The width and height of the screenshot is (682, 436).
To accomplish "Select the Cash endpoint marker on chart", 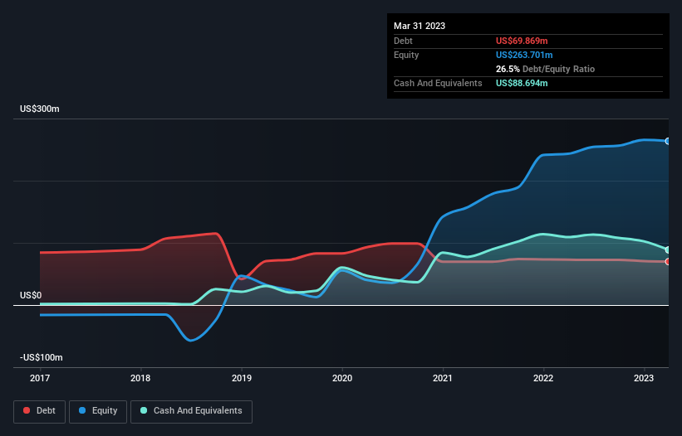I will (x=668, y=250).
